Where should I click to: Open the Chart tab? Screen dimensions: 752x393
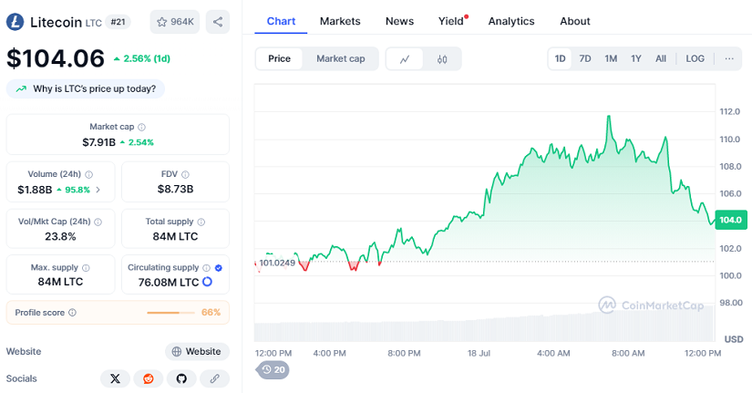click(281, 21)
